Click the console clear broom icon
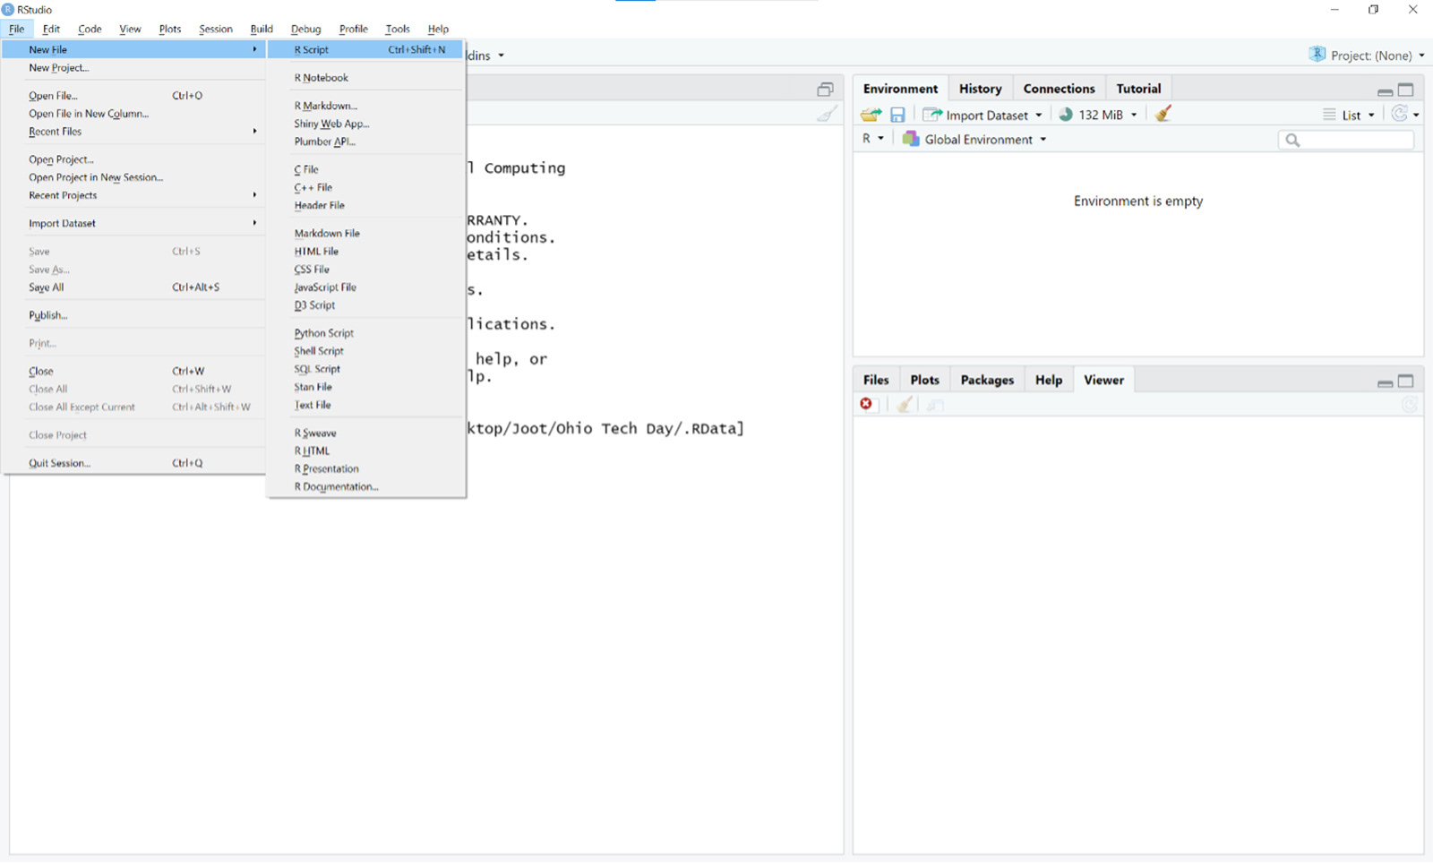1433x866 pixels. 828,114
